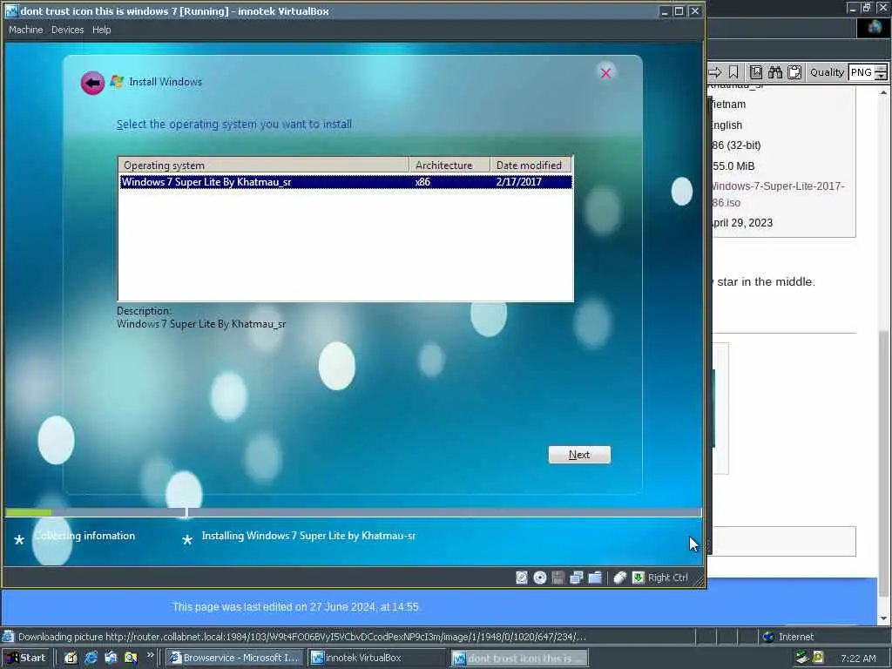Open the Machine menu in VirtualBox
This screenshot has width=892, height=669.
click(x=25, y=30)
